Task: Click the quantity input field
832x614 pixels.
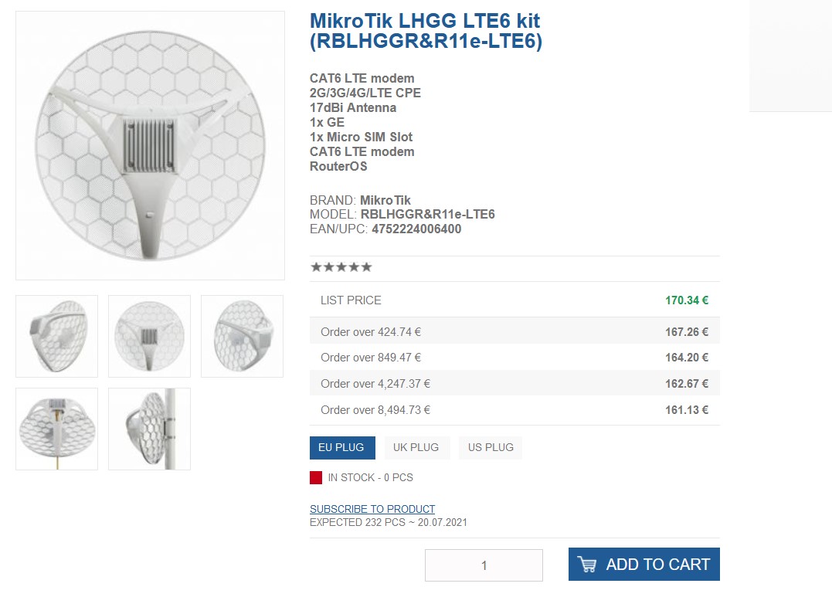Action: (484, 565)
